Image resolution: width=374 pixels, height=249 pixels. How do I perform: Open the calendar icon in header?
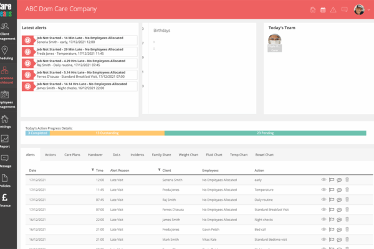pos(324,9)
